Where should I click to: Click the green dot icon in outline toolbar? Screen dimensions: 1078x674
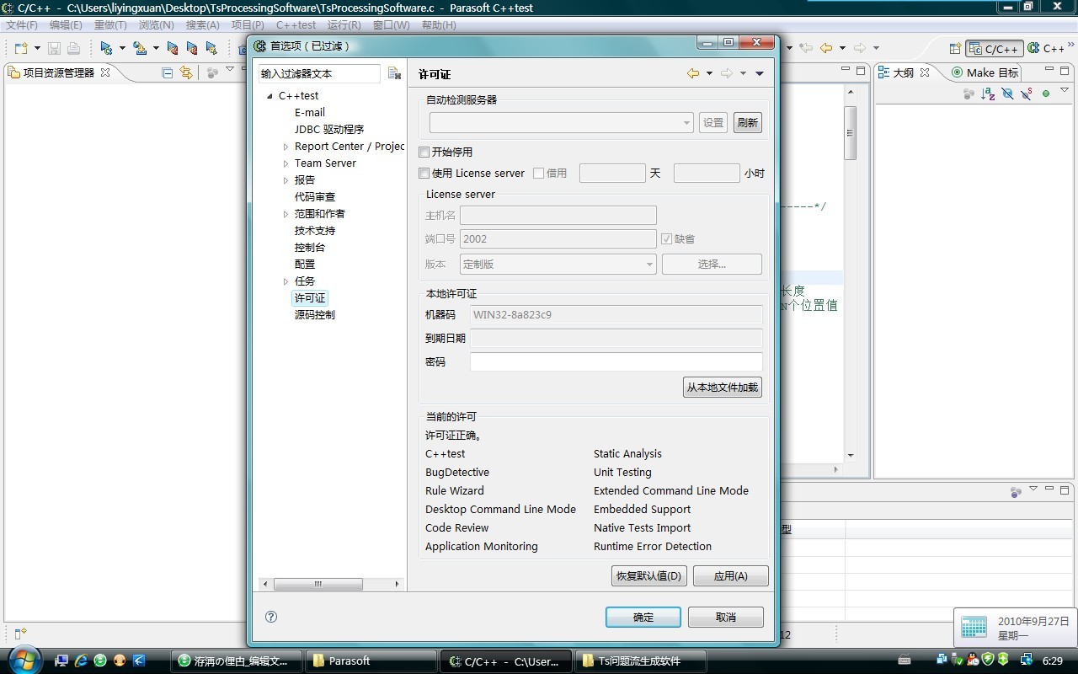[x=1046, y=94]
